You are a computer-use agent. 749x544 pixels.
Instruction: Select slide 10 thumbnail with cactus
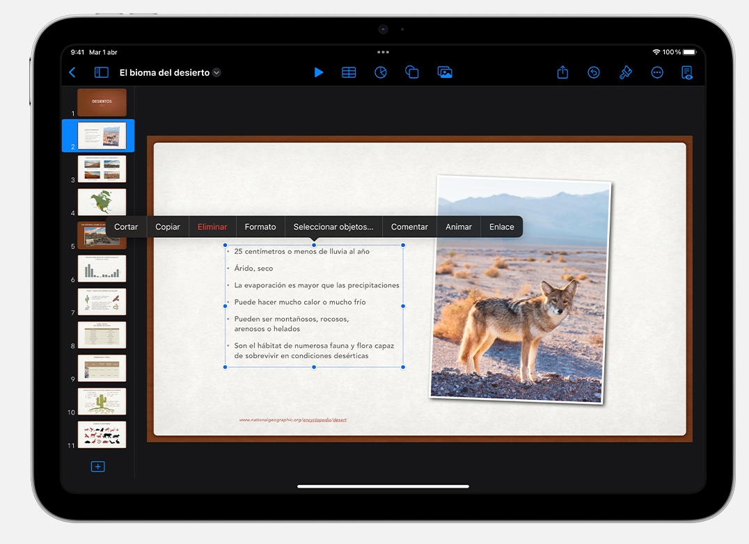[x=102, y=401]
